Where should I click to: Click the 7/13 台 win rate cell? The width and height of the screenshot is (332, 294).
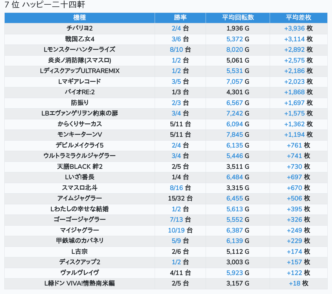tap(180, 220)
